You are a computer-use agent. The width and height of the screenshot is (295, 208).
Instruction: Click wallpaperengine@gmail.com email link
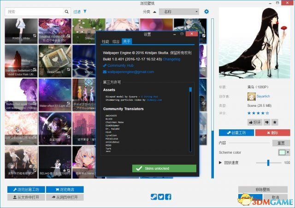tap(131, 72)
